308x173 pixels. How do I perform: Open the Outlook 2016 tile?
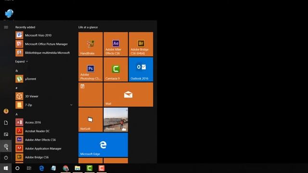click(141, 69)
